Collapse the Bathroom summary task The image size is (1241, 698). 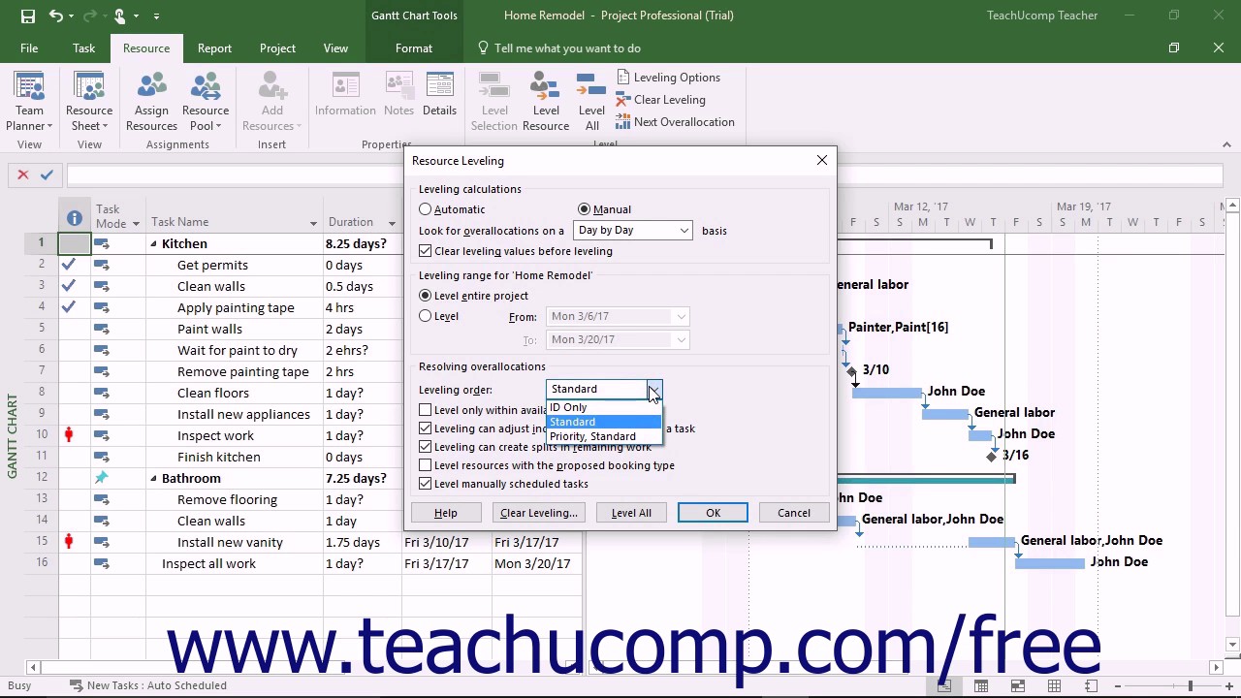tap(153, 479)
